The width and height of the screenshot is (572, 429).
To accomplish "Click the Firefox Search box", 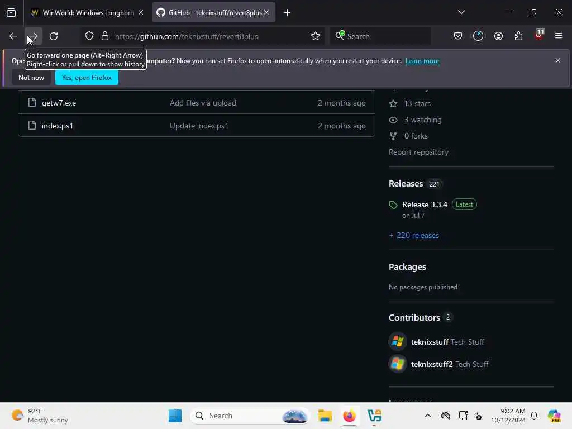I will (x=380, y=36).
